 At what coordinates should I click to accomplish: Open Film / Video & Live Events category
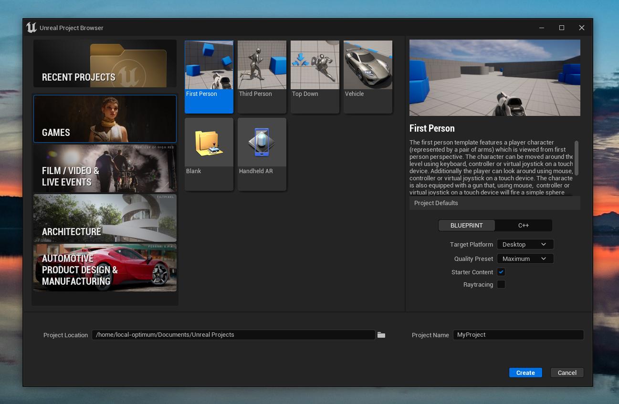point(105,168)
